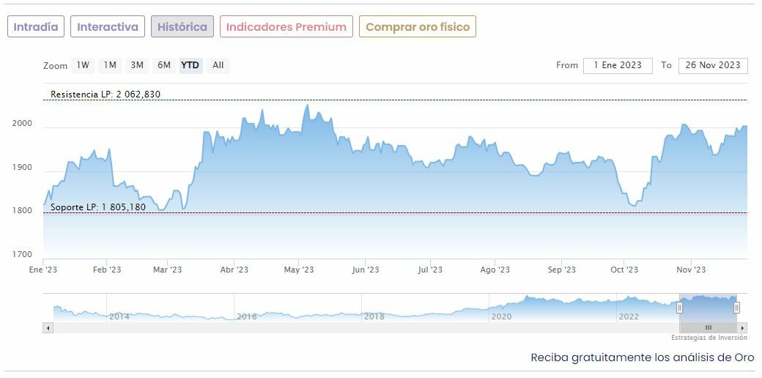Grab the right navigator range handle
This screenshot has height=378, width=762.
coord(736,308)
